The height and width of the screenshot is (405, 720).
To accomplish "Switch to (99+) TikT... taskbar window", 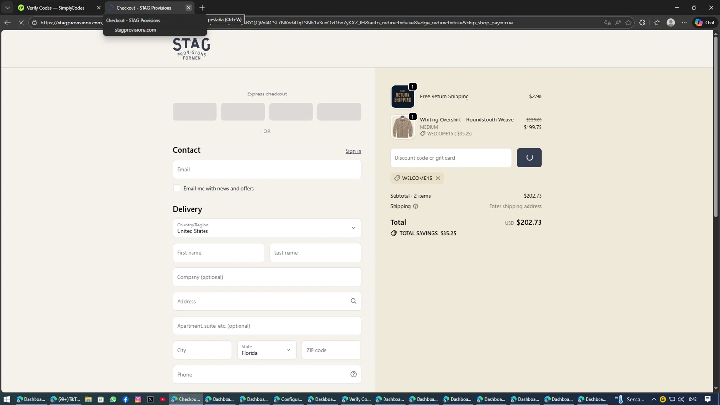I will point(65,399).
